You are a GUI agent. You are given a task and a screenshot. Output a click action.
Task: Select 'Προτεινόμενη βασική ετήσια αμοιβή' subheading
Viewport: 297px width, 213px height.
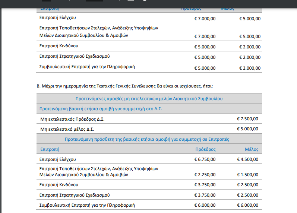click(x=101, y=109)
